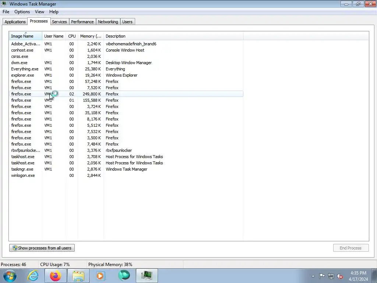This screenshot has height=283, width=377.
Task: Click the network tray icon
Action: click(331, 276)
